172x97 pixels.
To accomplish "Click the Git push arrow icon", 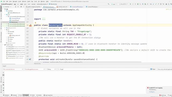I will pyautogui.click(x=158, y=4).
